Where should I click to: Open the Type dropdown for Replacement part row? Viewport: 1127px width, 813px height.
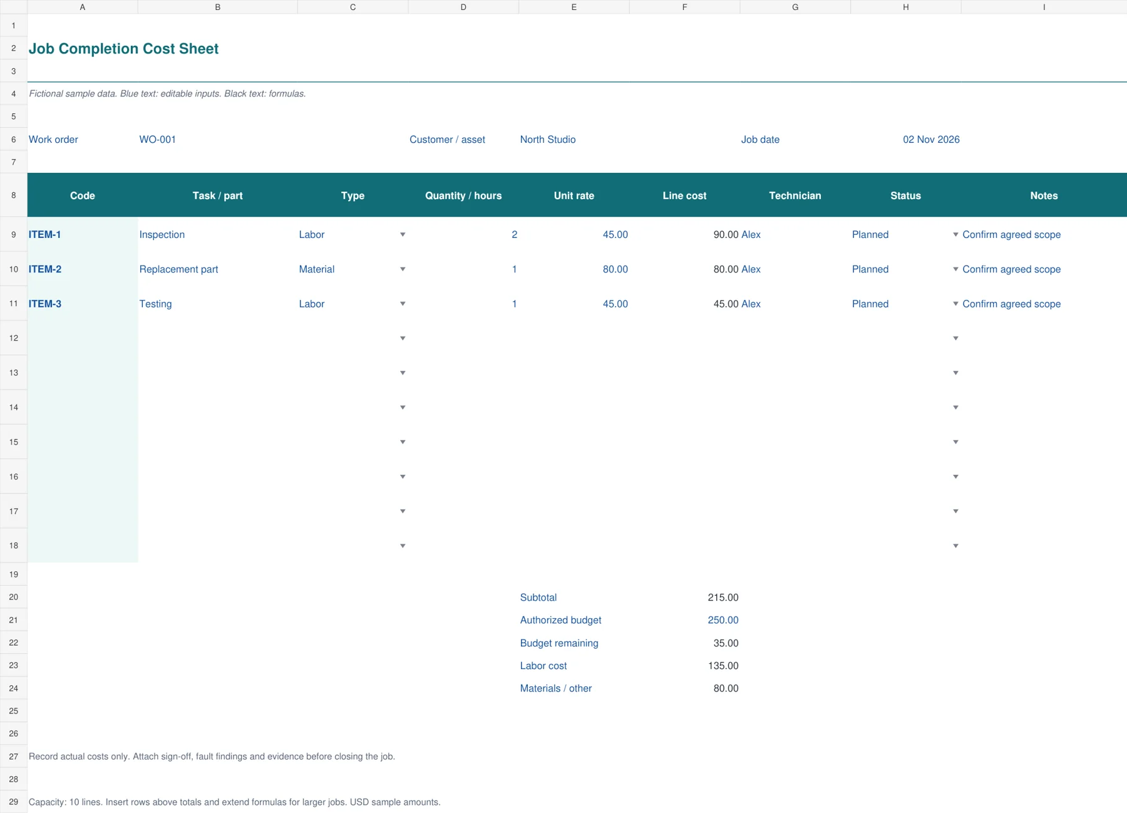click(403, 269)
